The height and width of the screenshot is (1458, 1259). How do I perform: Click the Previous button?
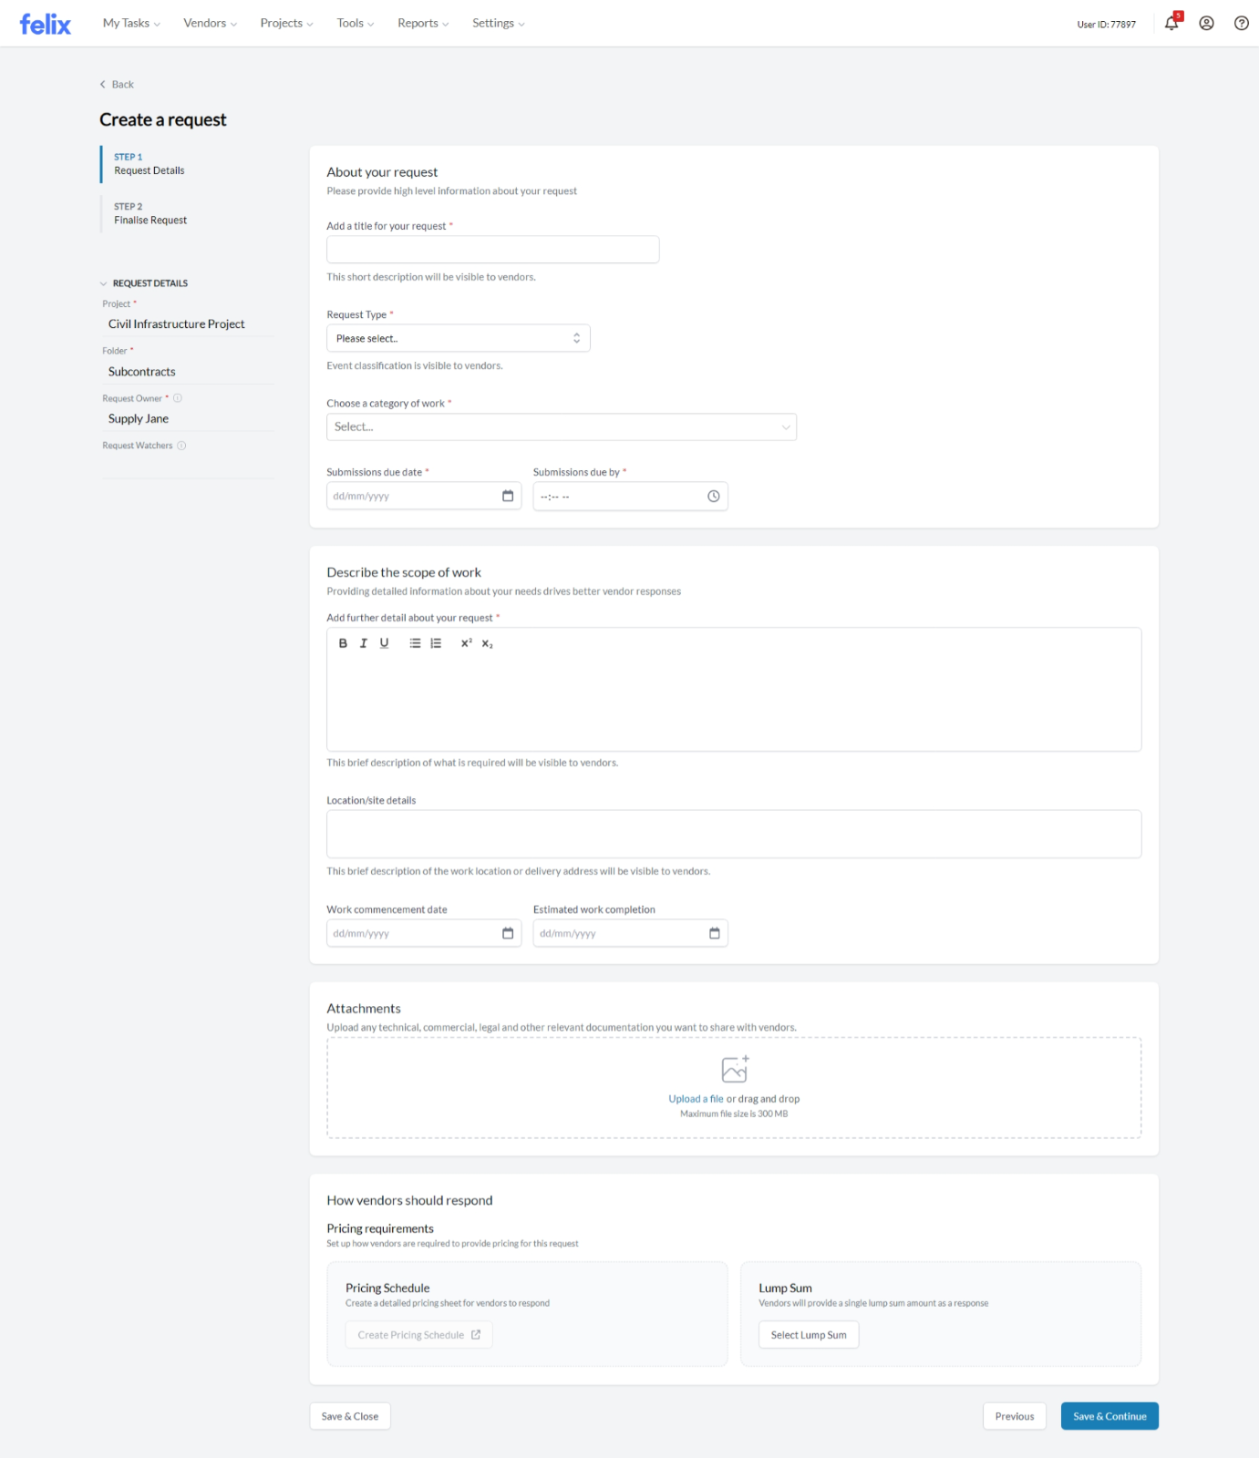pos(1015,1416)
